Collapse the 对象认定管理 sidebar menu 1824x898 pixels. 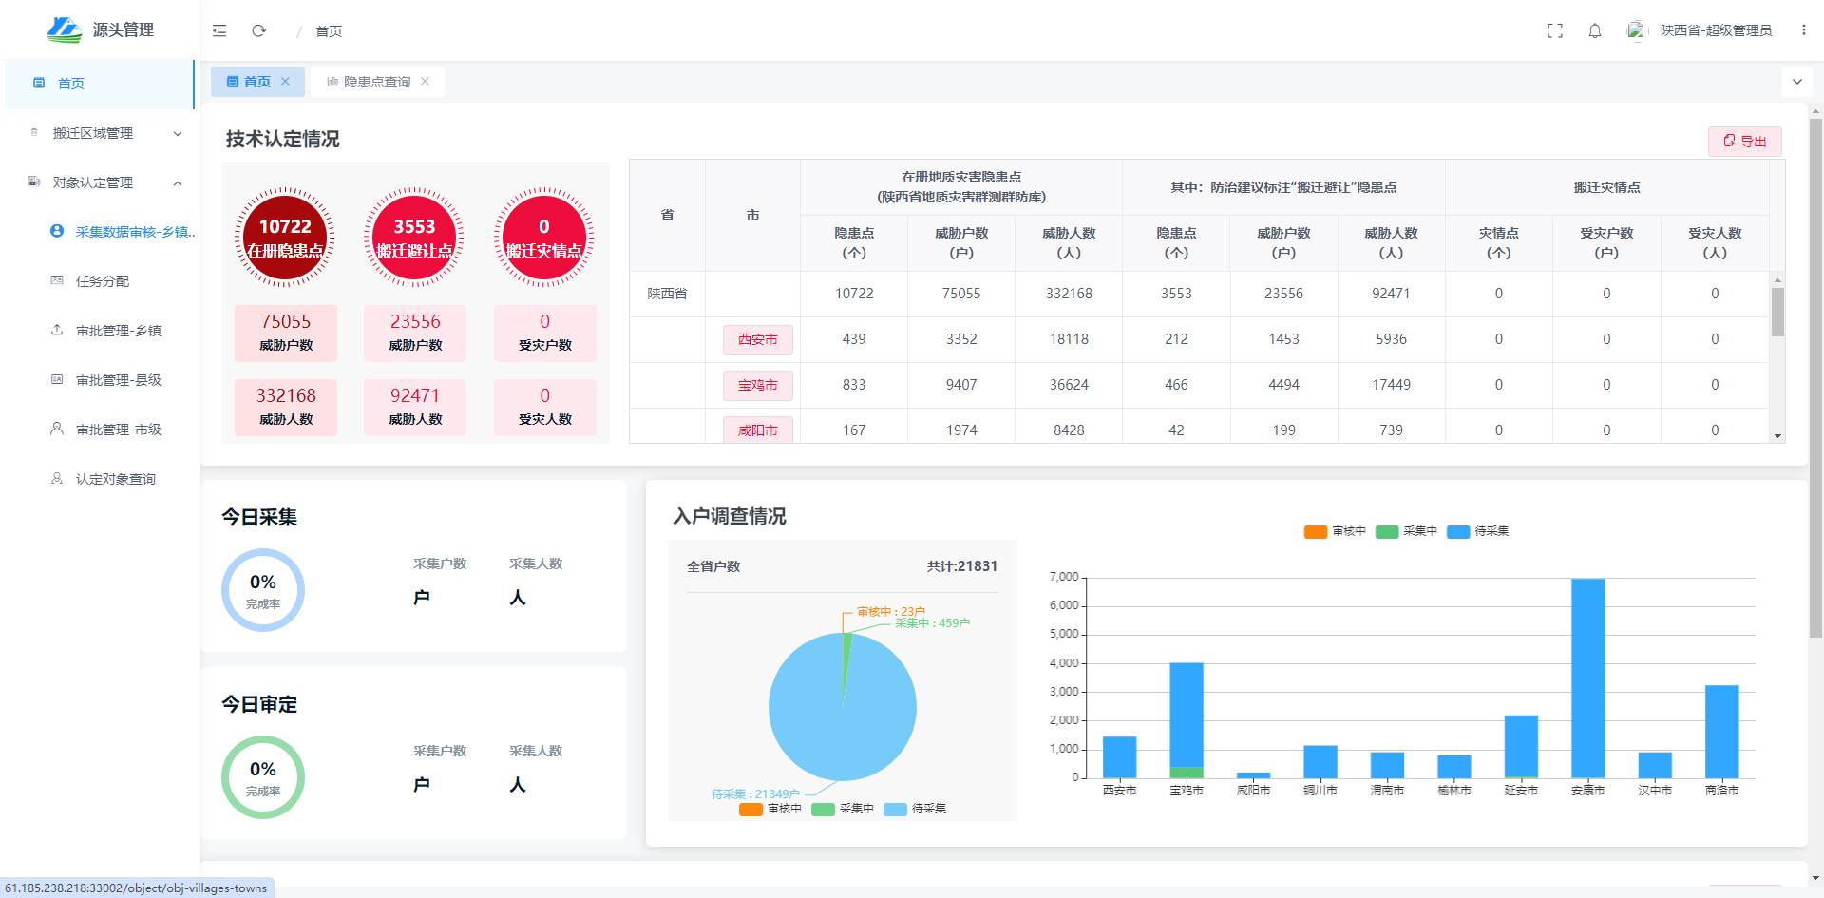[104, 182]
